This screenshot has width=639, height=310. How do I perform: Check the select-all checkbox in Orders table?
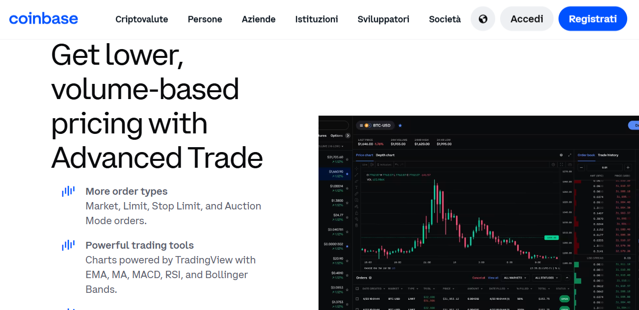pos(358,288)
